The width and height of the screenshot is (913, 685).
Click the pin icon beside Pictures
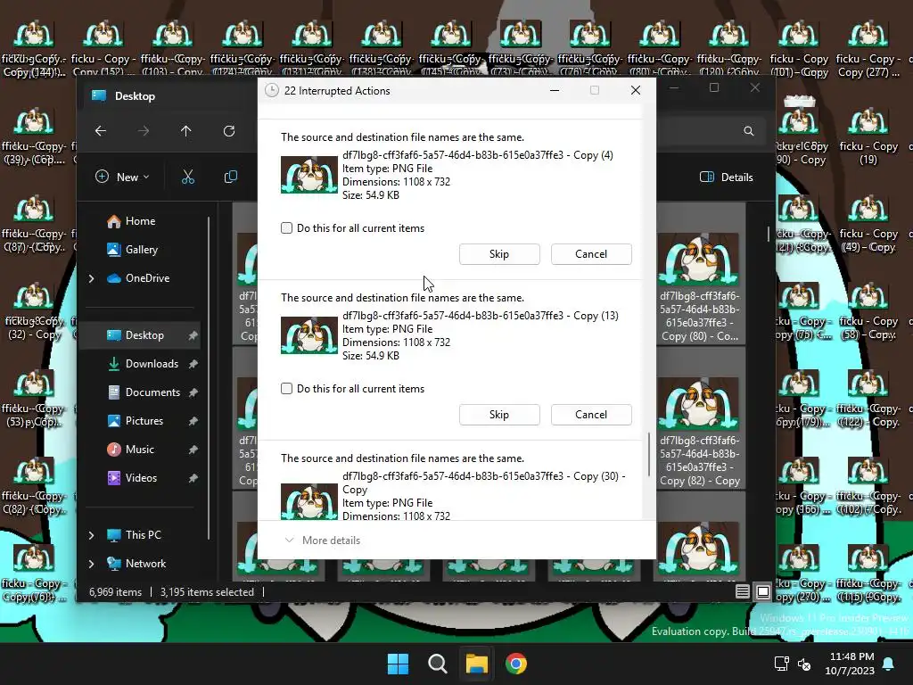[x=193, y=421]
